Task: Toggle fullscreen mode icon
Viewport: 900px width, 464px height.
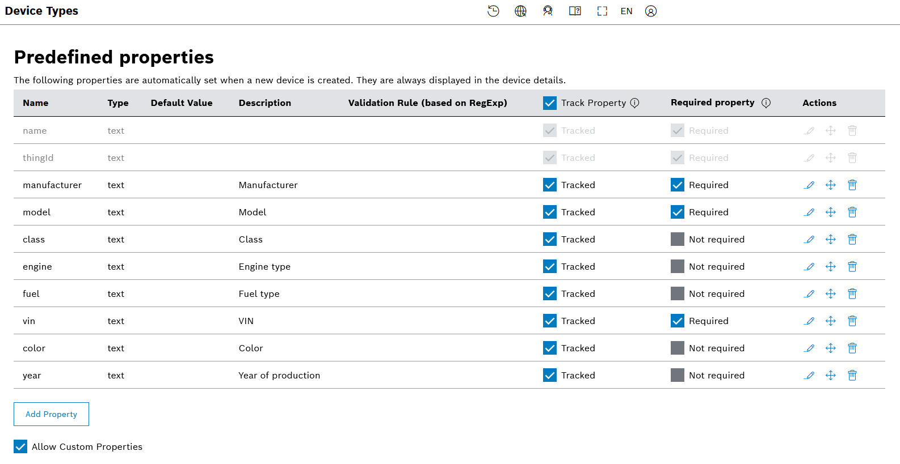Action: (602, 11)
